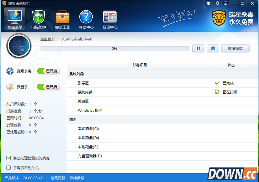
Task: Click the 扫描速度 value text
Action: tap(36, 111)
